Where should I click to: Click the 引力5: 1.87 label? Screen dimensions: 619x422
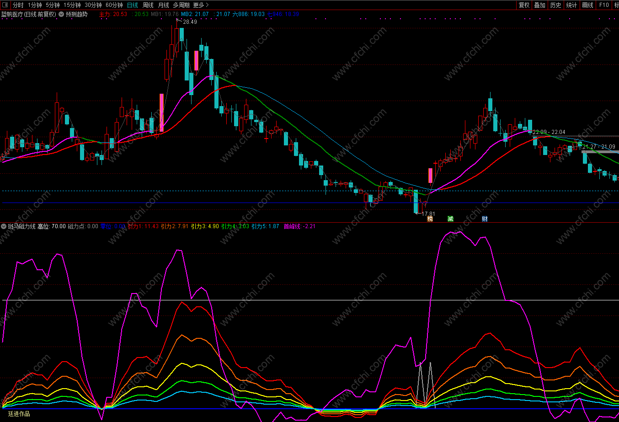pos(265,226)
